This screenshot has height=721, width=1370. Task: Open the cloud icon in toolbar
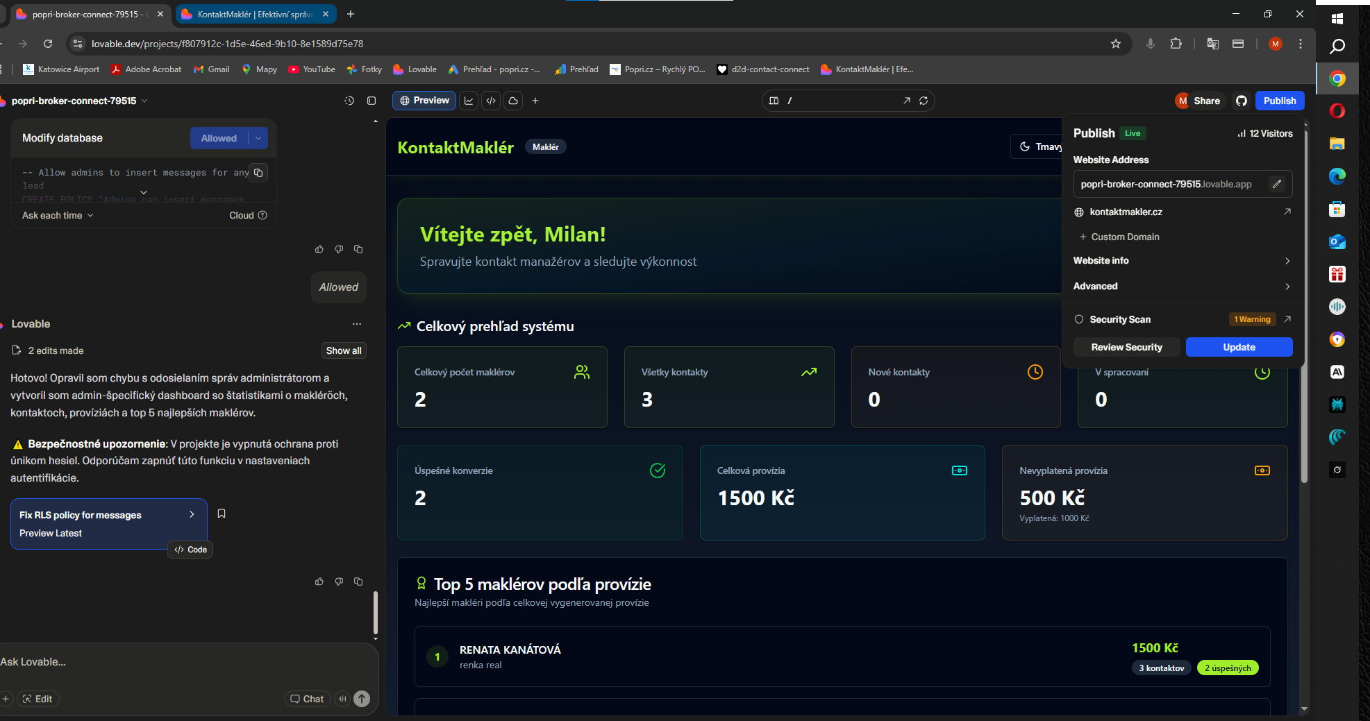click(x=513, y=101)
